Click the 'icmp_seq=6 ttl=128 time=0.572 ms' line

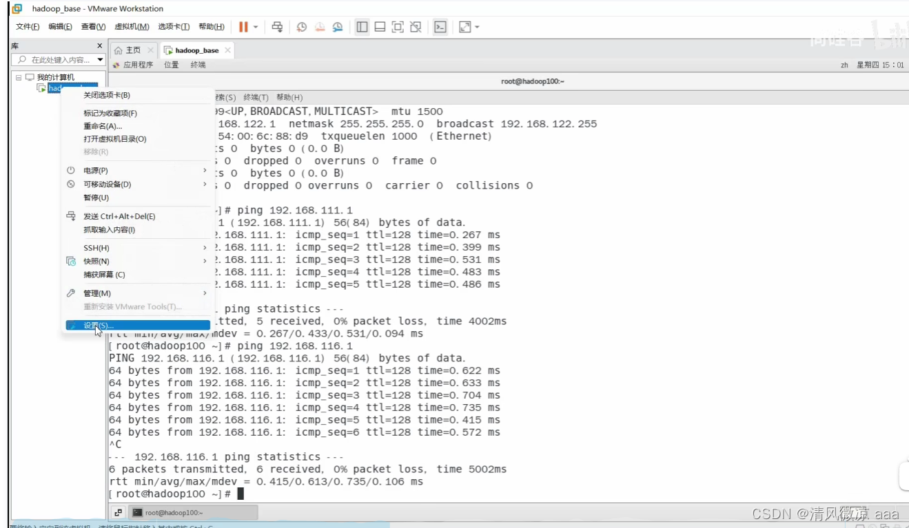(305, 432)
